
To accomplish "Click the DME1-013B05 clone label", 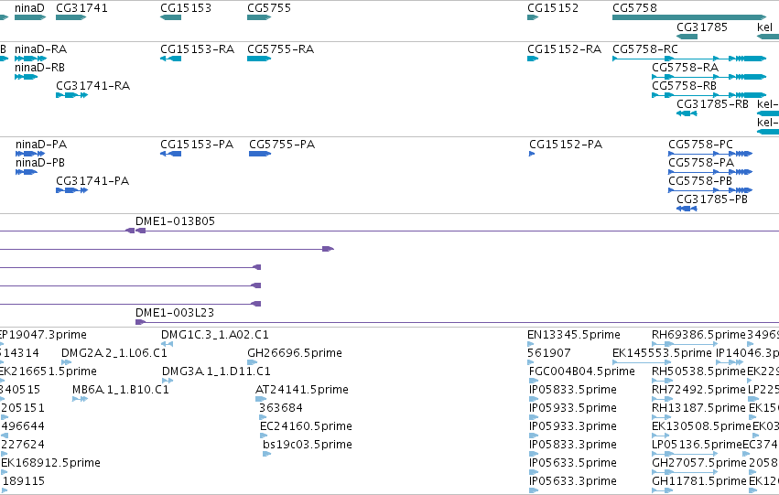I will pos(175,221).
